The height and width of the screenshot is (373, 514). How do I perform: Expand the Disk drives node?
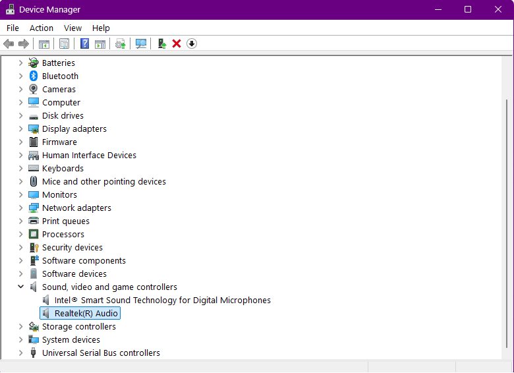coord(20,115)
